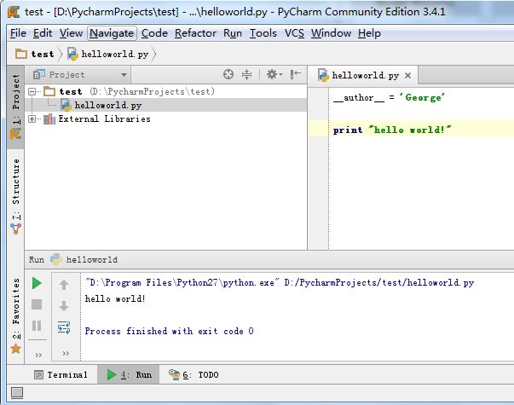The height and width of the screenshot is (405, 514).
Task: Click the Scroll from Source crosshair icon
Action: (228, 74)
